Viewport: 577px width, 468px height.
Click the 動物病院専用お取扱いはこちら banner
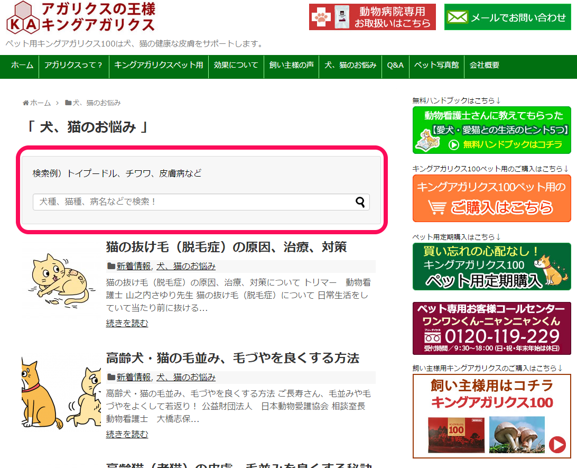373,17
